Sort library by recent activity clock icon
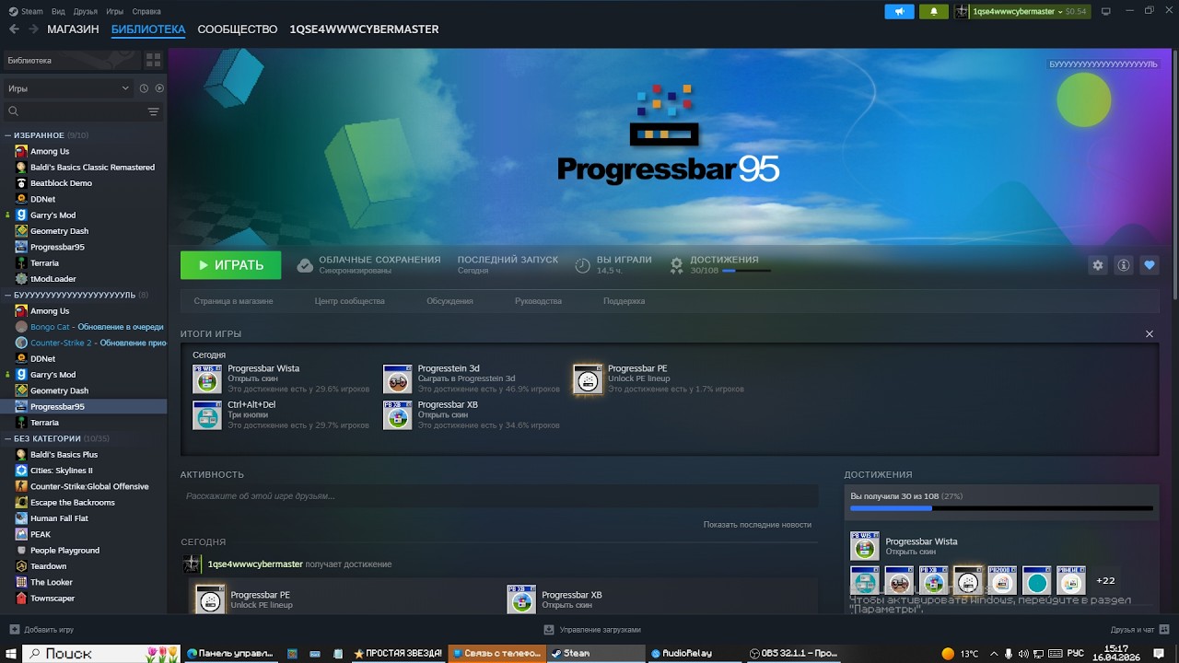This screenshot has width=1179, height=663. click(144, 88)
